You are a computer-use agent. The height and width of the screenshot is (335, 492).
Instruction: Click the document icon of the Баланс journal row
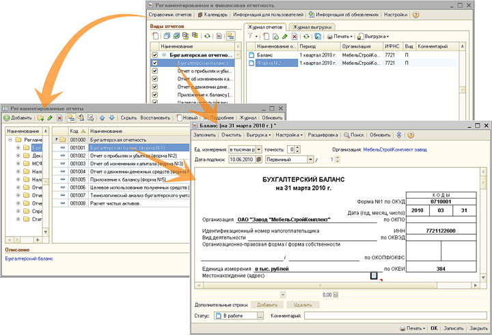pyautogui.click(x=251, y=55)
